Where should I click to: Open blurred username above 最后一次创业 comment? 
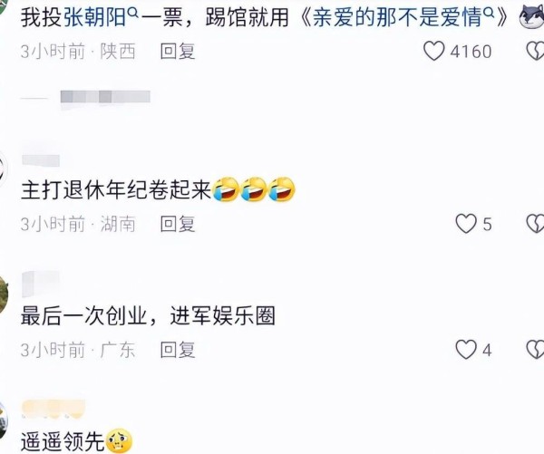(41, 285)
